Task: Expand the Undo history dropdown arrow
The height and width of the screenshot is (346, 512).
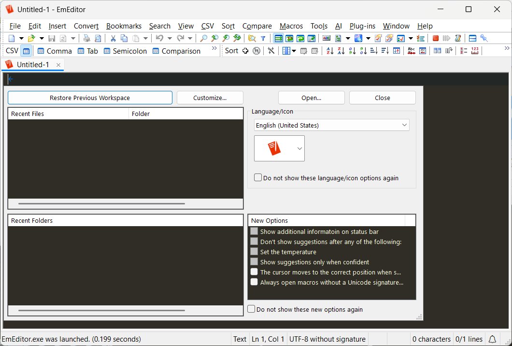Action: (170, 38)
